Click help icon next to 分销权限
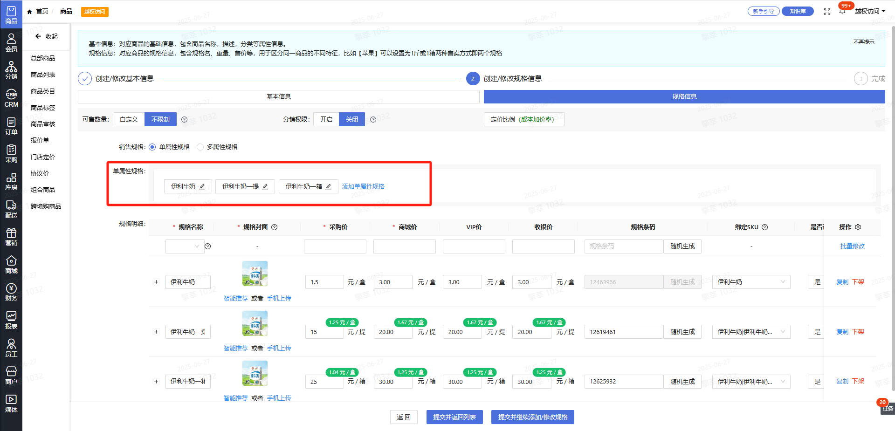895x431 pixels. tap(373, 120)
